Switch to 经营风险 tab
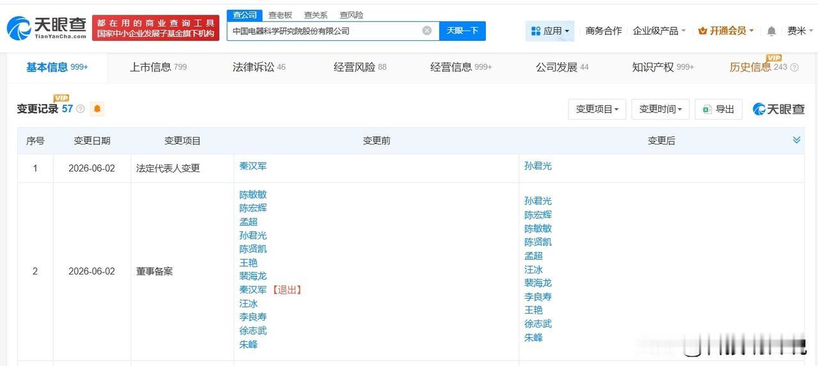 pyautogui.click(x=360, y=67)
